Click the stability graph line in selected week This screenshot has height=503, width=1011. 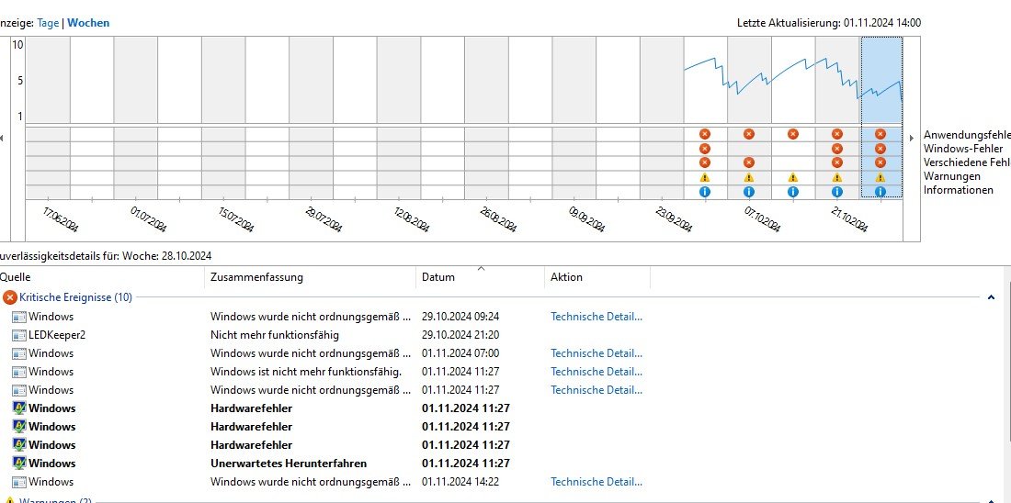pyautogui.click(x=882, y=90)
